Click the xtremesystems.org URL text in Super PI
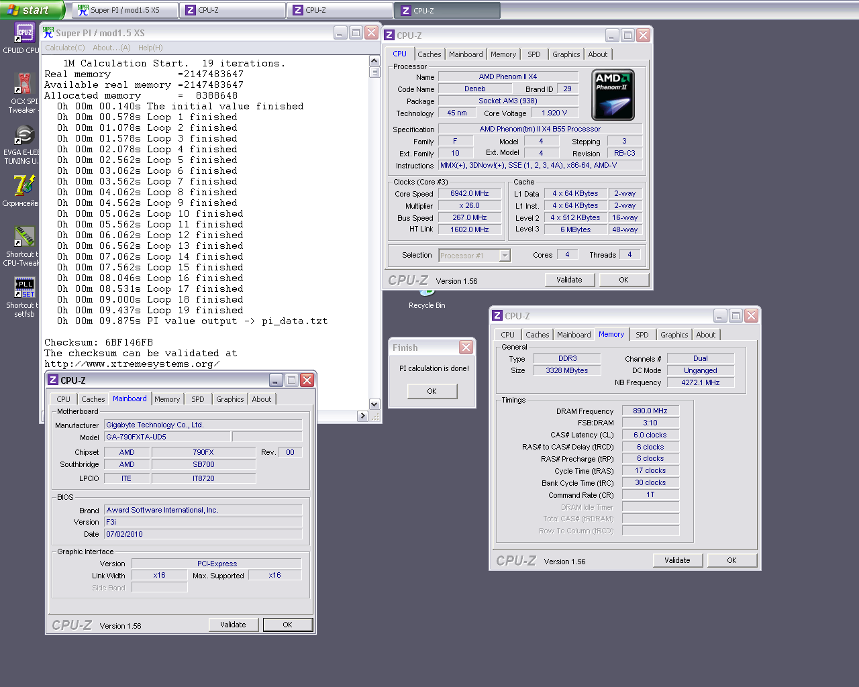This screenshot has height=687, width=859. click(132, 364)
